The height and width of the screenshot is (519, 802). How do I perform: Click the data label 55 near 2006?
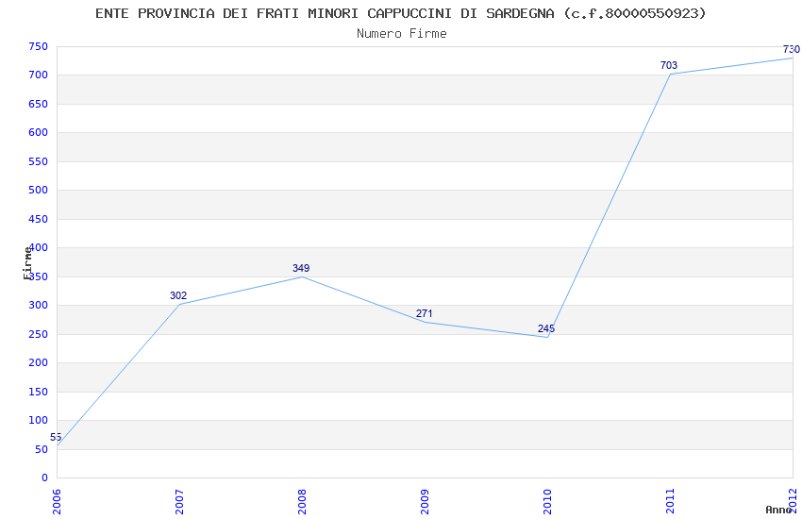[x=56, y=437]
